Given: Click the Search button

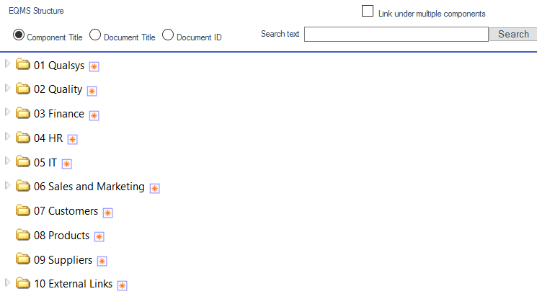Looking at the screenshot, I should (513, 35).
